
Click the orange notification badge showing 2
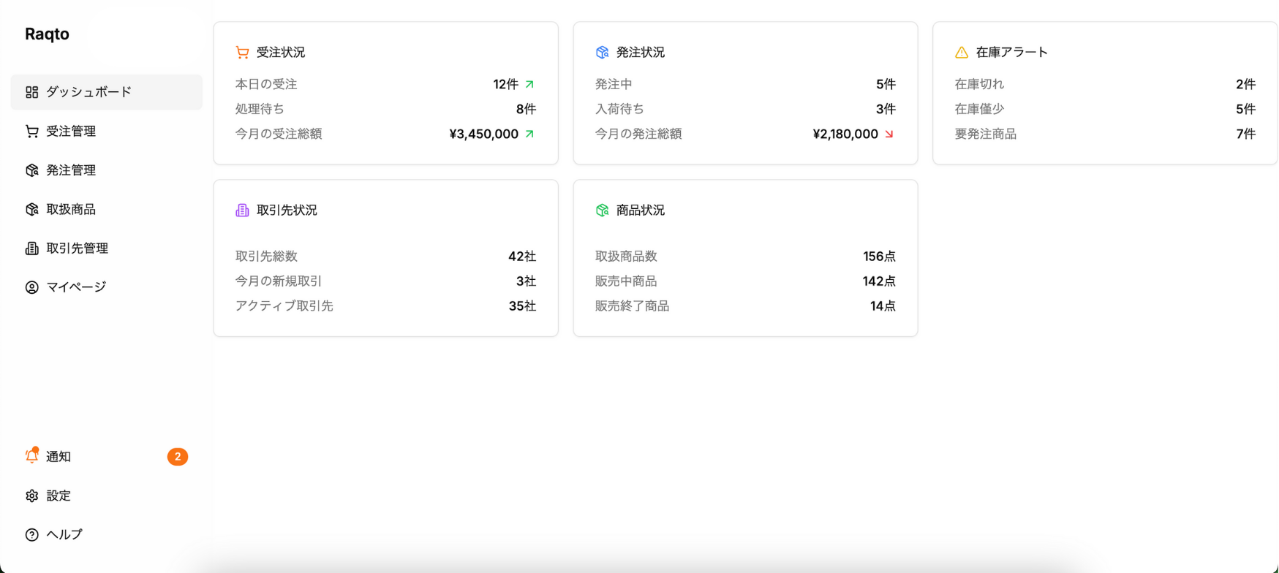(178, 457)
